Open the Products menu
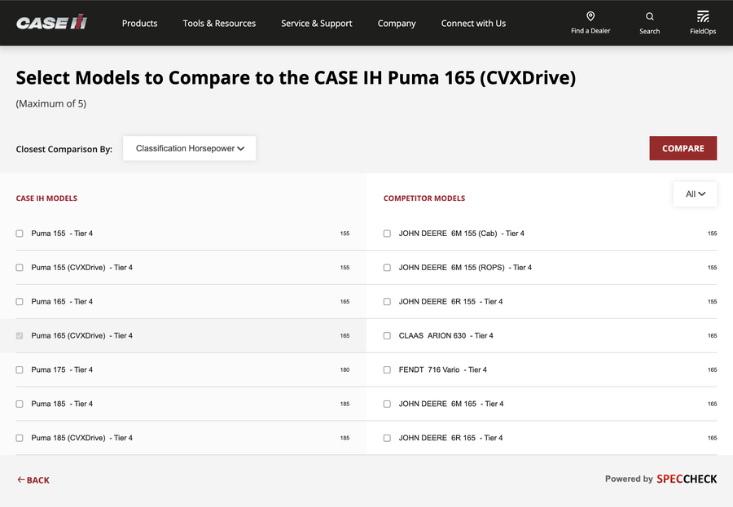The image size is (733, 507). (139, 24)
